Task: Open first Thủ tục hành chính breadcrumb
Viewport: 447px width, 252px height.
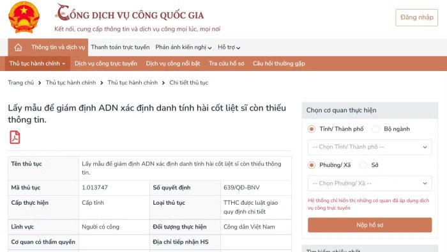Action: coord(71,83)
